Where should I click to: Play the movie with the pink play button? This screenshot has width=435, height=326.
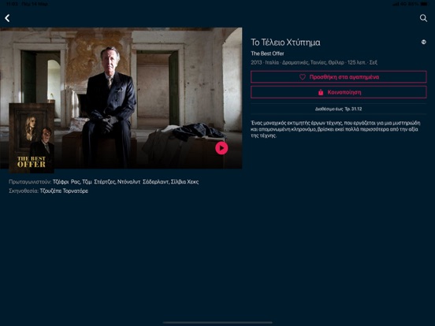[x=221, y=148]
